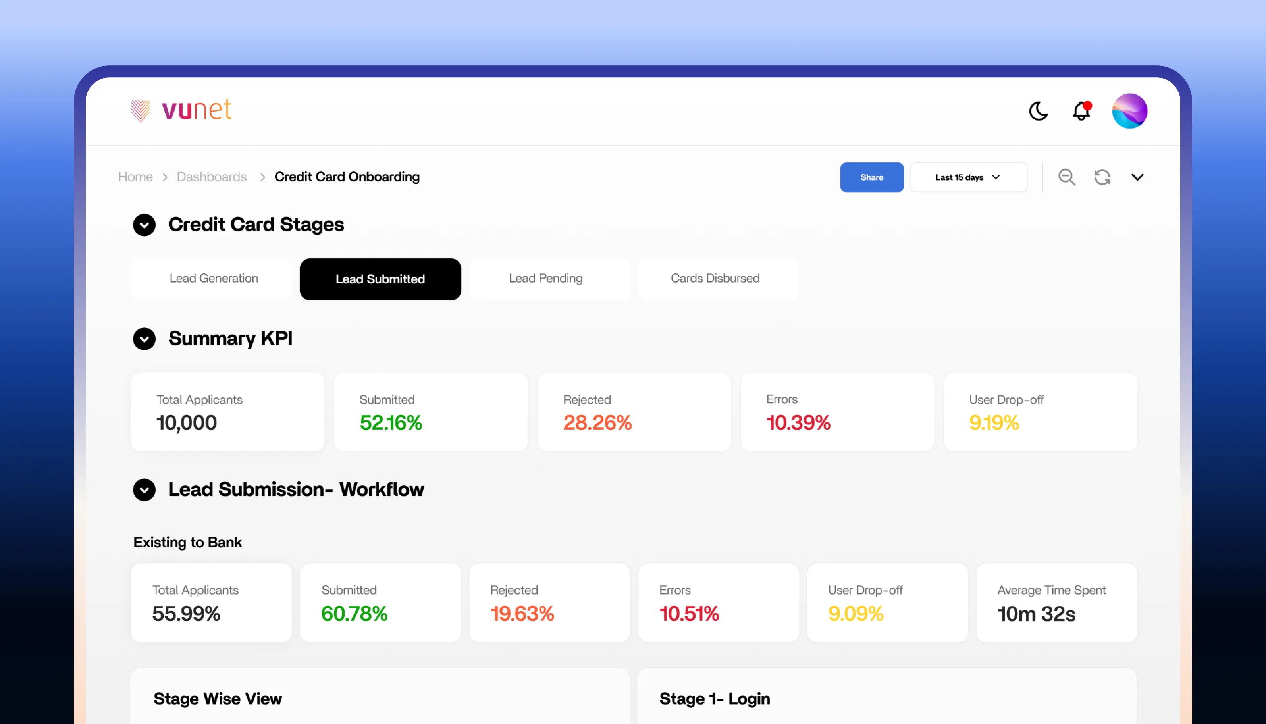Collapse the Summary KPI section
Screen dimensions: 1266x724
click(144, 339)
